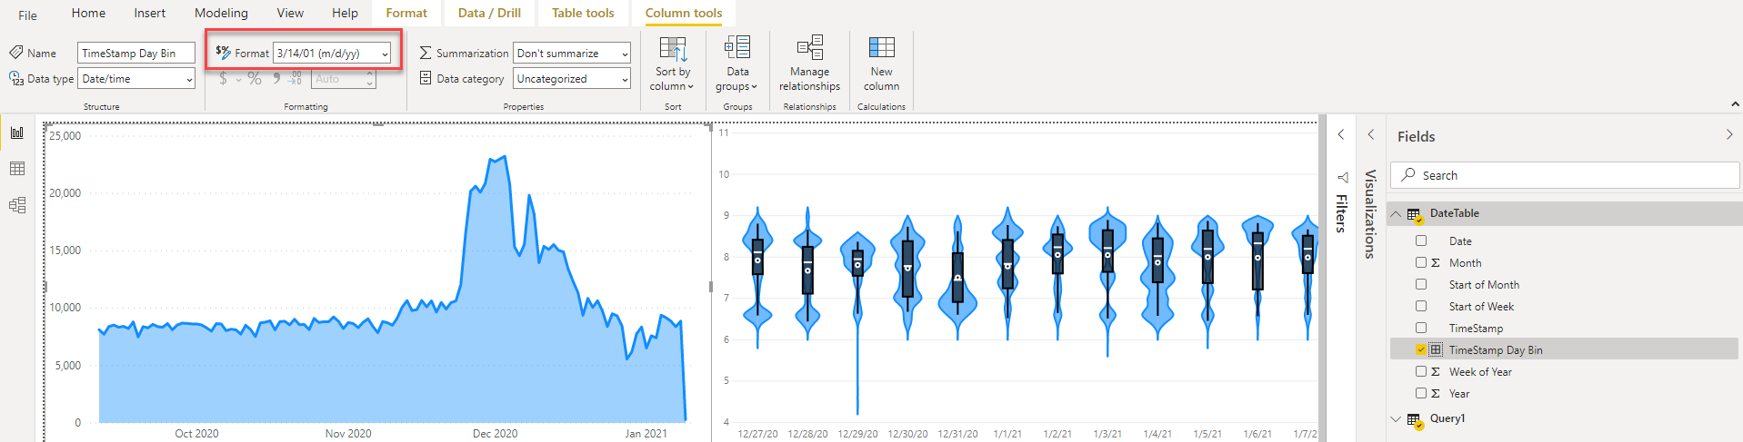Viewport: 1743px width, 442px height.
Task: Uncheck the TimeStamp Day Bin checkbox
Action: (x=1421, y=349)
